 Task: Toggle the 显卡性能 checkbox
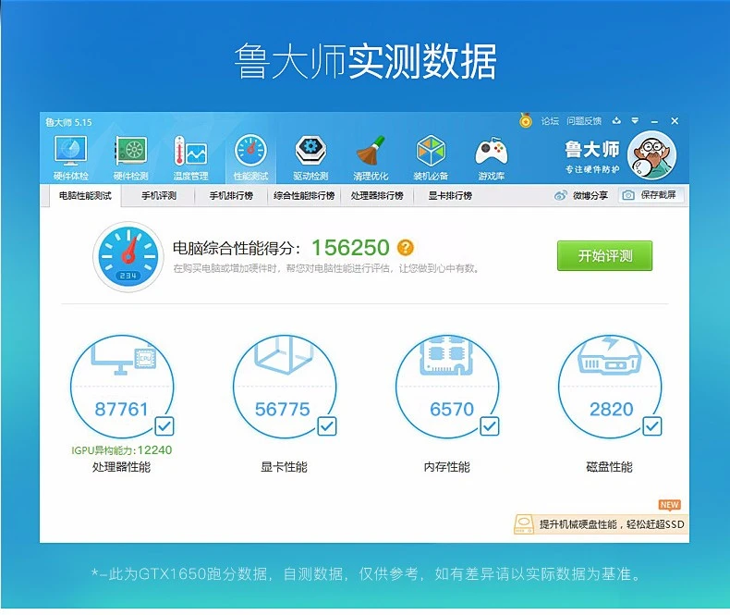(x=327, y=425)
